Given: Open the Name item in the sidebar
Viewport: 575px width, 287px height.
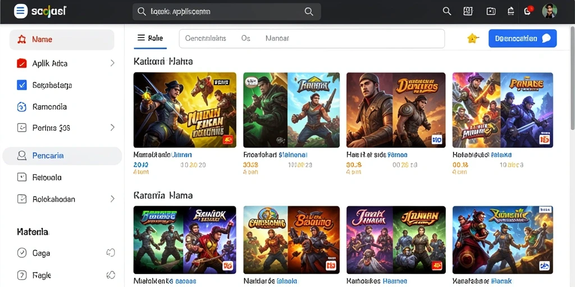Looking at the screenshot, I should tap(62, 40).
